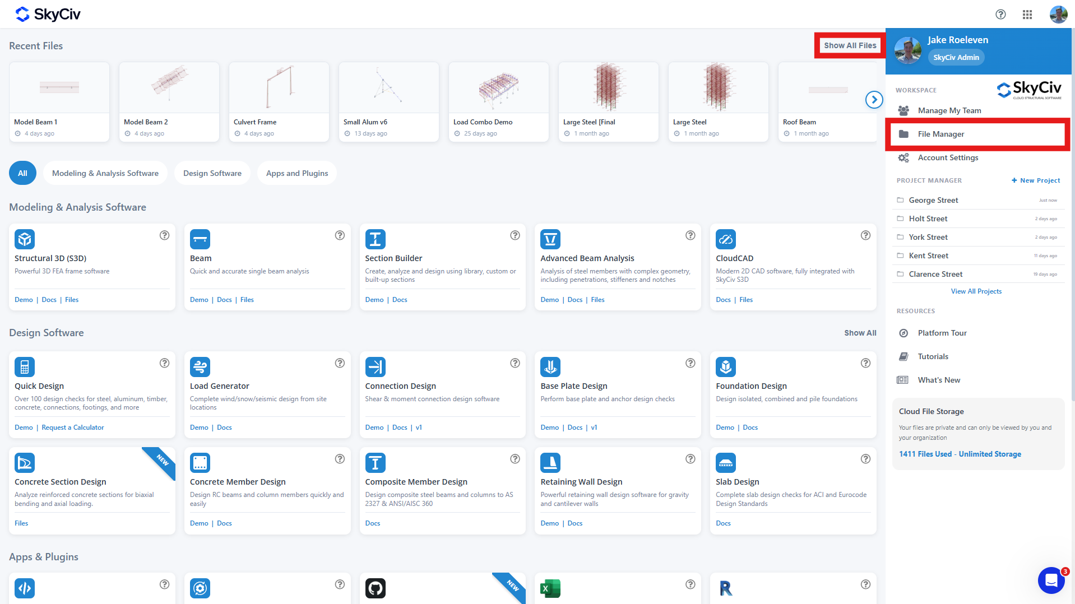Open the Excel plugin icon
The width and height of the screenshot is (1075, 604).
550,588
